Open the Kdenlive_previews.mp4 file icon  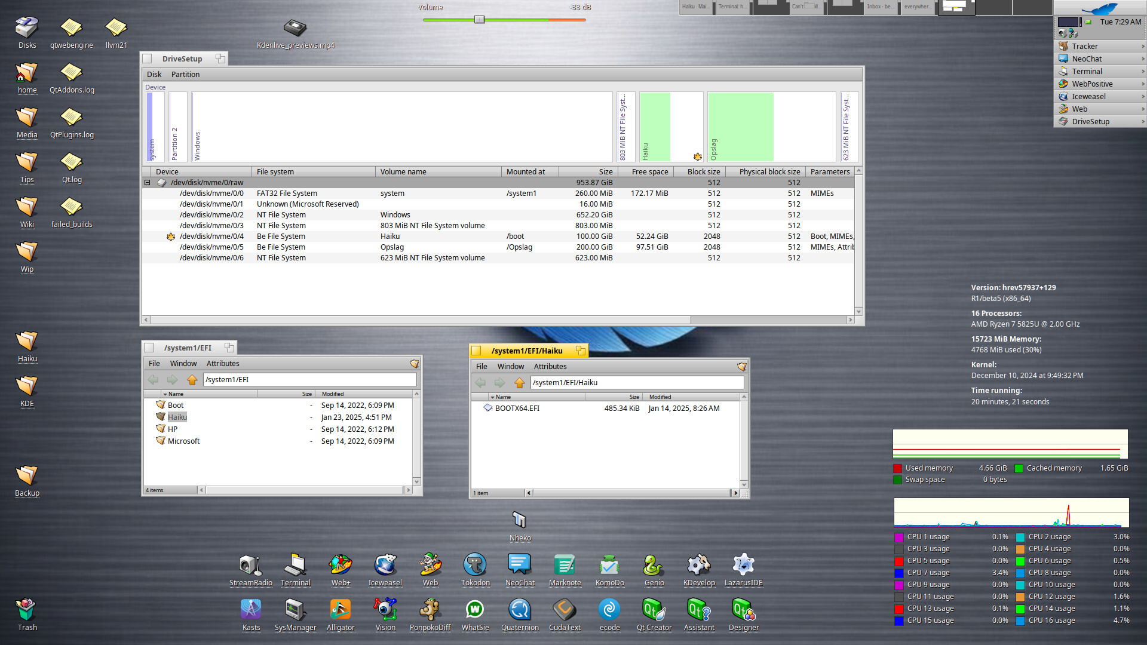(295, 28)
